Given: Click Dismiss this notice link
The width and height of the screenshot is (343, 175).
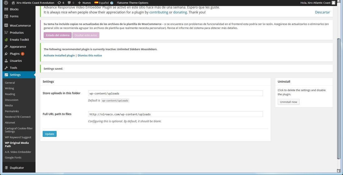Looking at the screenshot, I should coord(90,56).
